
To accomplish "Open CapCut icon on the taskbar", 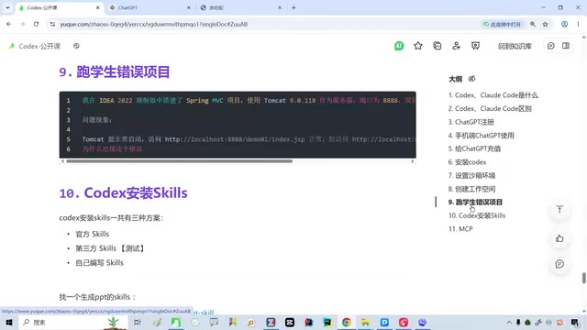I will [290, 322].
